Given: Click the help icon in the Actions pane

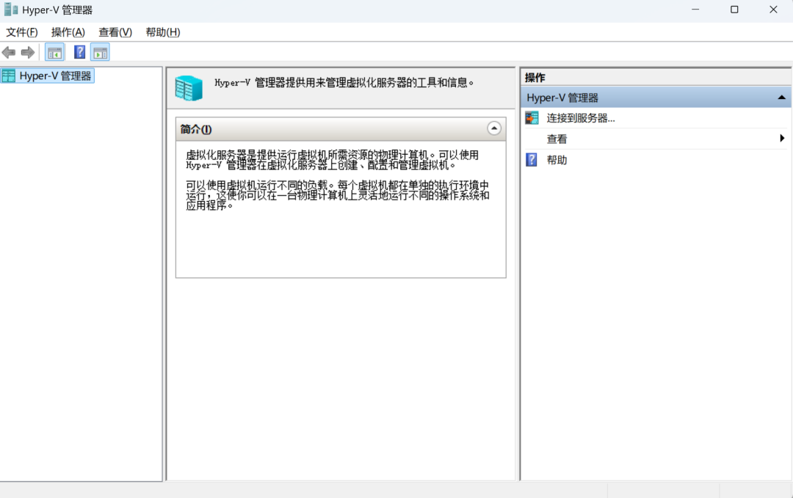Looking at the screenshot, I should pyautogui.click(x=532, y=160).
